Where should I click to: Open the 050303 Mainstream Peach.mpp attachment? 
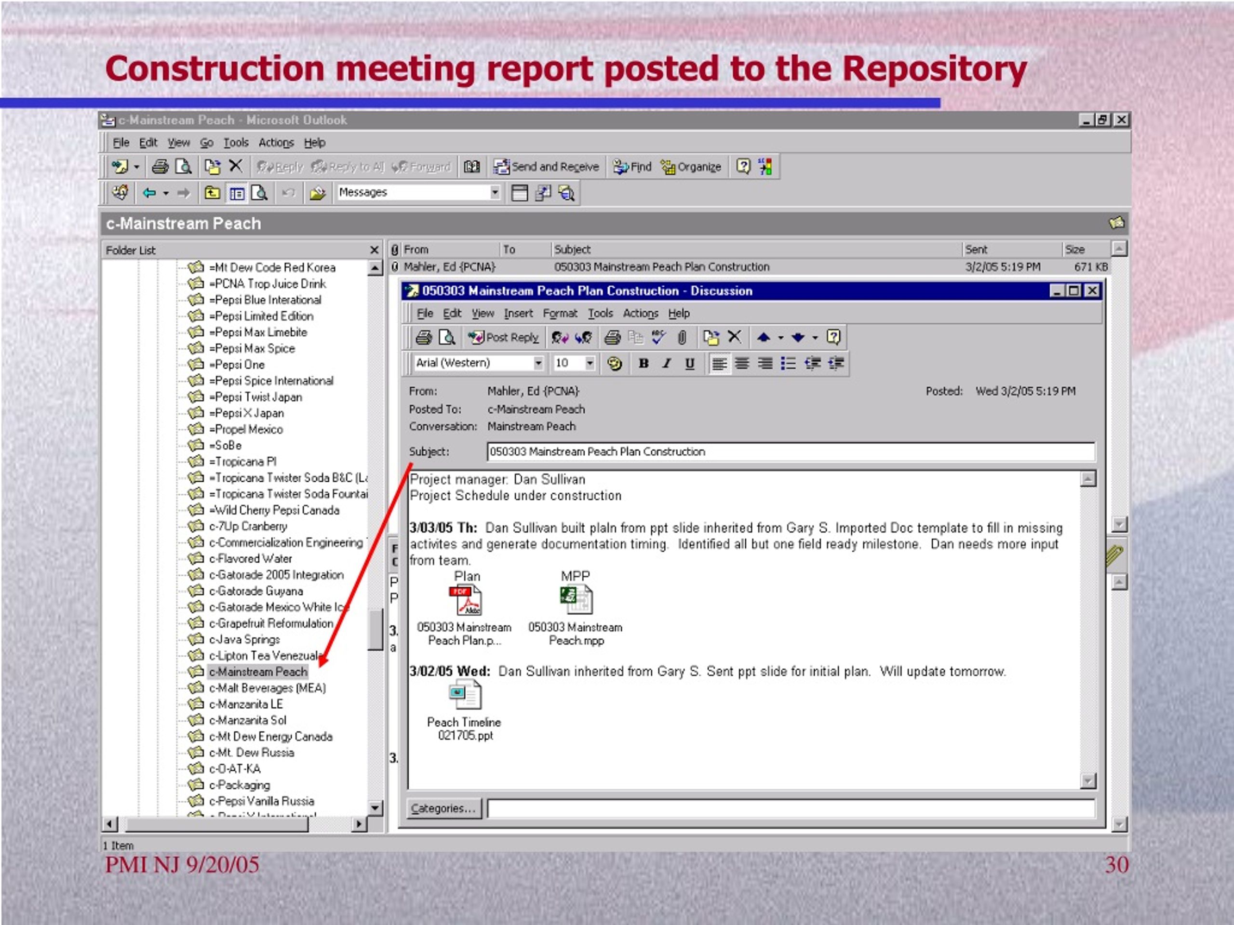[576, 616]
